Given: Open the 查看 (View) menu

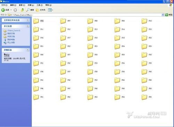Looking at the screenshot, I should tap(22, 5).
